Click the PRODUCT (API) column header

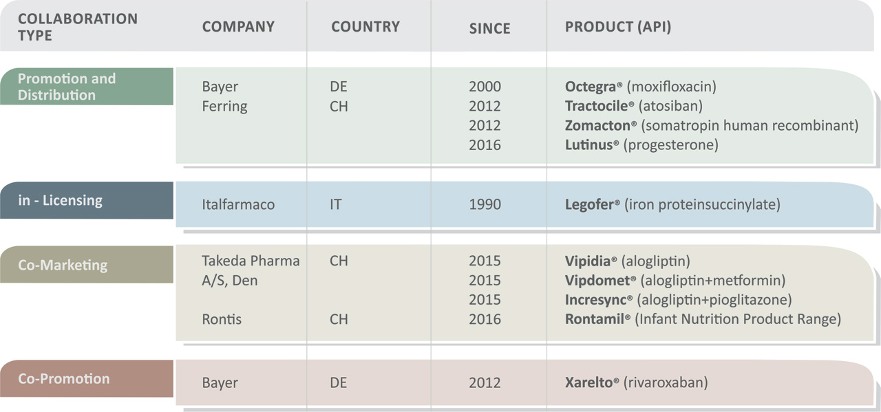[x=618, y=27]
